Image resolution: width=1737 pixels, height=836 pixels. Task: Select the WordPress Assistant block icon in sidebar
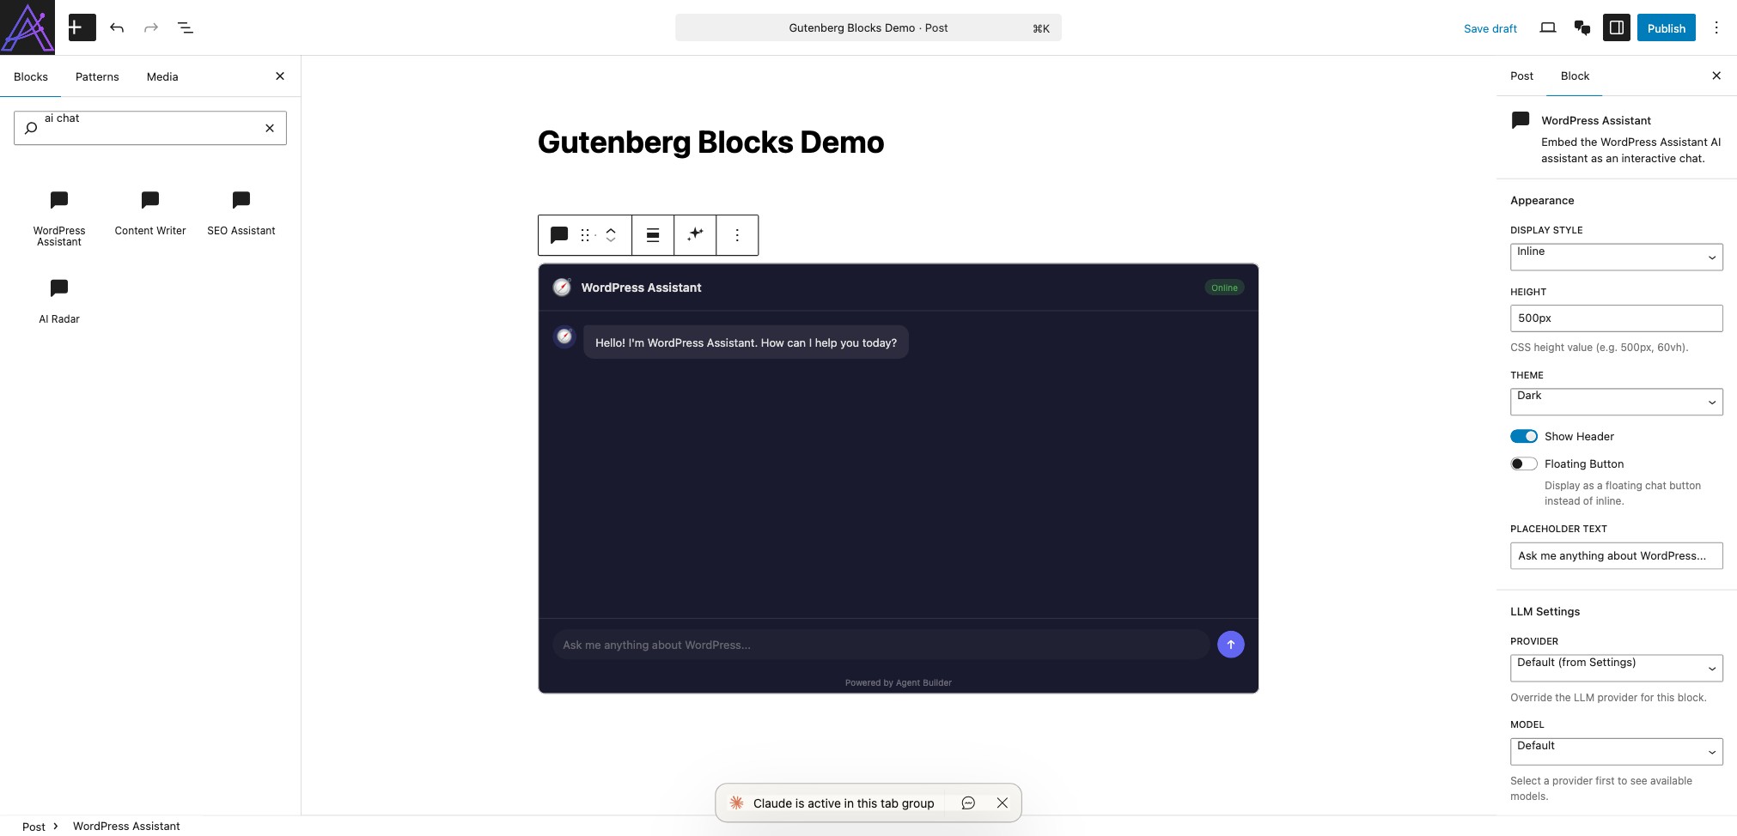coord(58,200)
